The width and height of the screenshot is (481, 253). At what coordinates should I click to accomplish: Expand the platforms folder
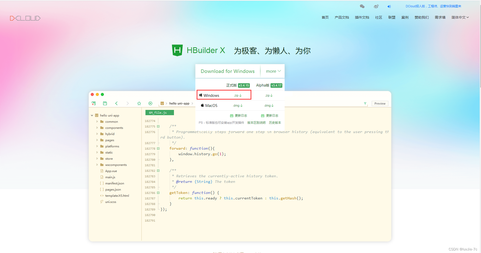97,146
